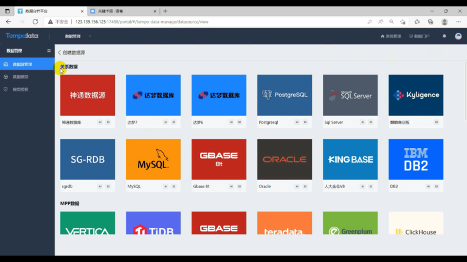Screen dimensions: 467x262
Task: Click the BI badge under Oracle
Action: click(305, 186)
